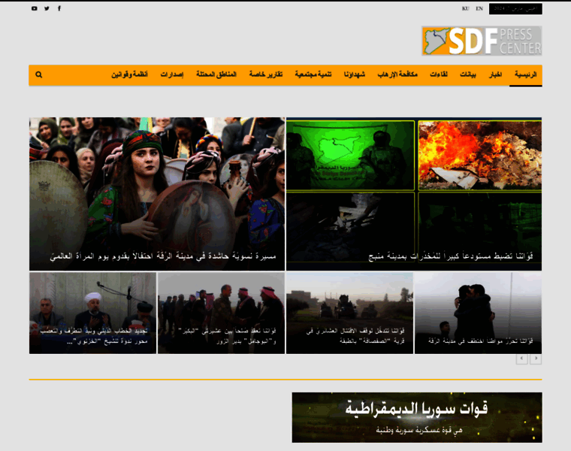
Task: Go to next slide in news carousel
Action: 536,359
